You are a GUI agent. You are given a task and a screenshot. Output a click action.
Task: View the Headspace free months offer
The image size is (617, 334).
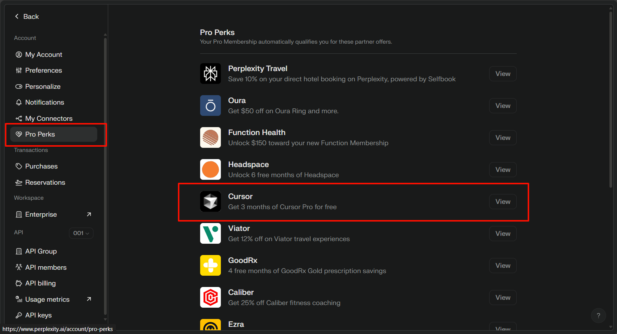[x=503, y=170]
